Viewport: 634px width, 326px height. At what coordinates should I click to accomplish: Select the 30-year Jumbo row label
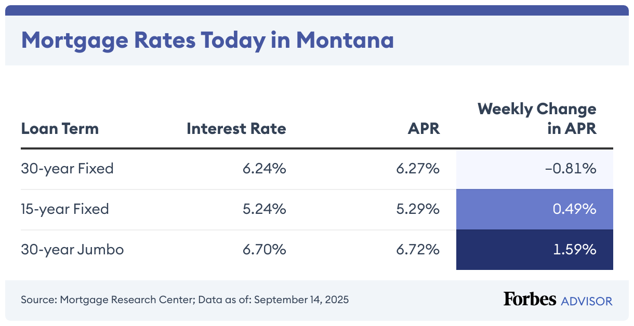(x=72, y=250)
